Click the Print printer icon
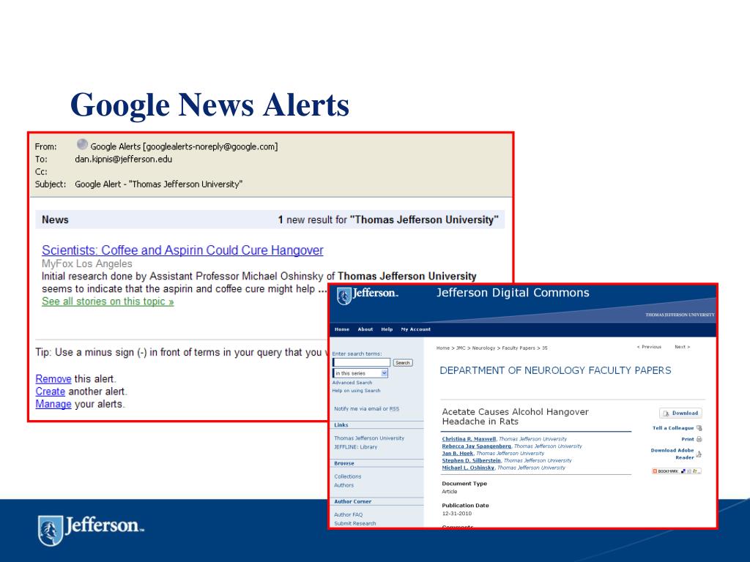Image resolution: width=750 pixels, height=562 pixels. (699, 439)
